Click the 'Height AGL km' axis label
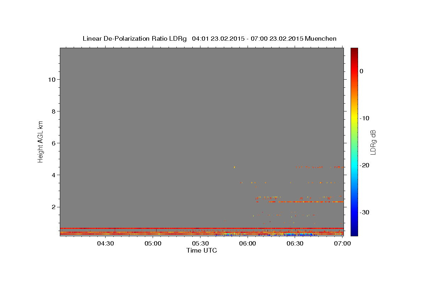This screenshot has width=425, height=283. pyautogui.click(x=41, y=141)
